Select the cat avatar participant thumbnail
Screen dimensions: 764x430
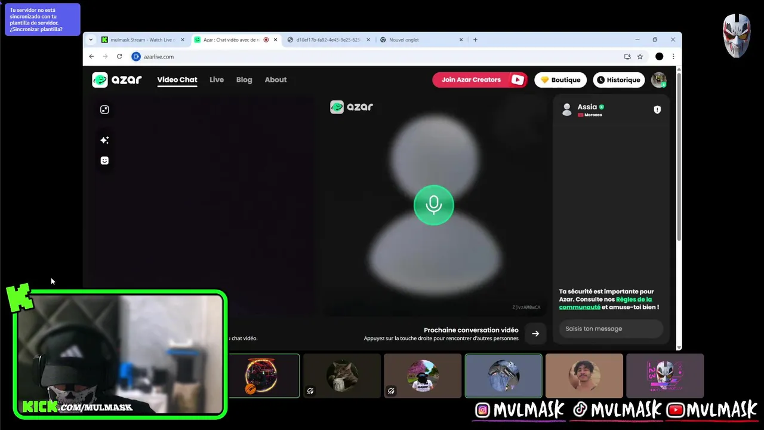pyautogui.click(x=342, y=376)
